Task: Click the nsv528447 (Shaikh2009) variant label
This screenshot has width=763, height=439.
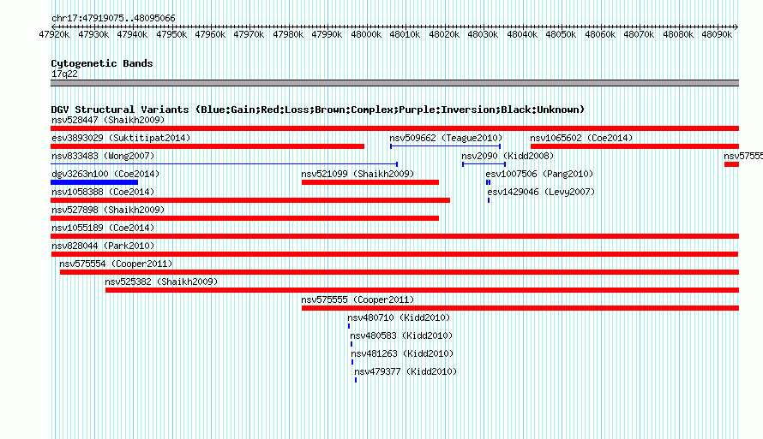Action: [x=108, y=120]
